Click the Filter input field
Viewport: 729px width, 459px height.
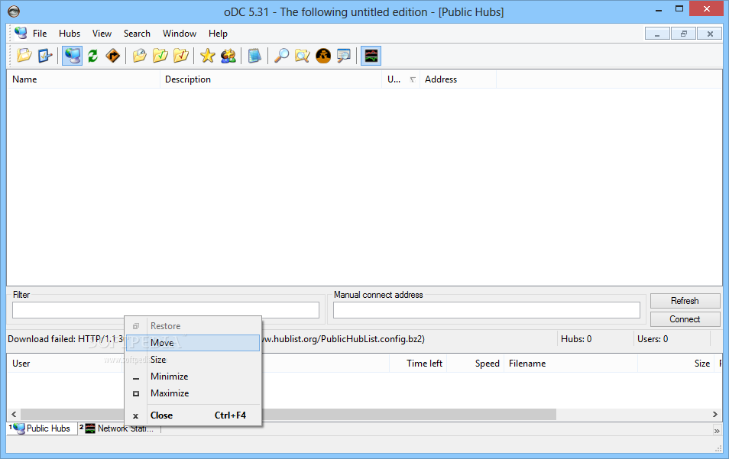point(166,310)
